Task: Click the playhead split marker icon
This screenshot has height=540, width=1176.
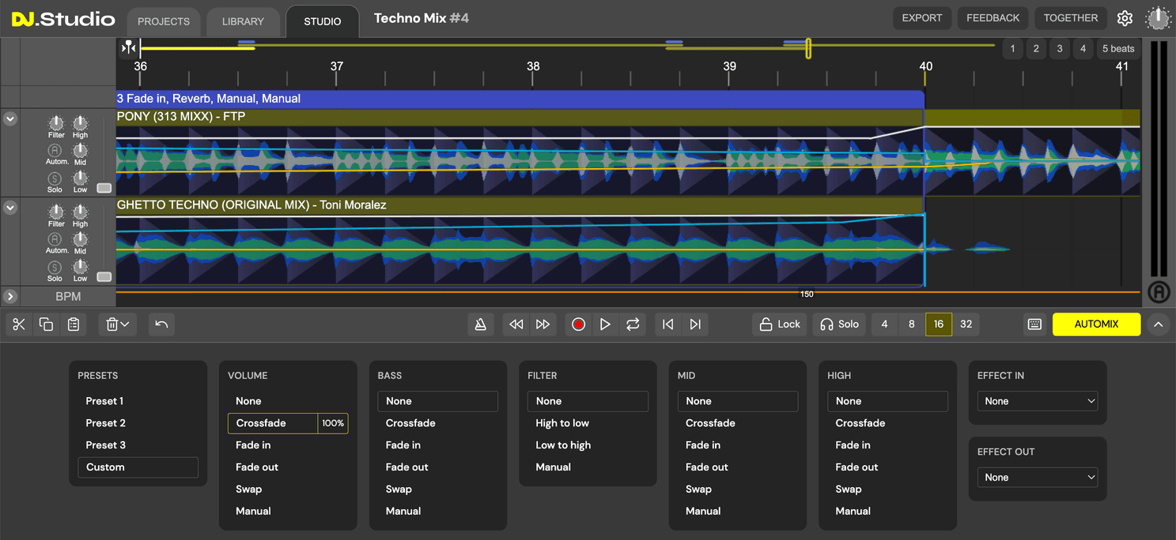Action: pos(128,48)
